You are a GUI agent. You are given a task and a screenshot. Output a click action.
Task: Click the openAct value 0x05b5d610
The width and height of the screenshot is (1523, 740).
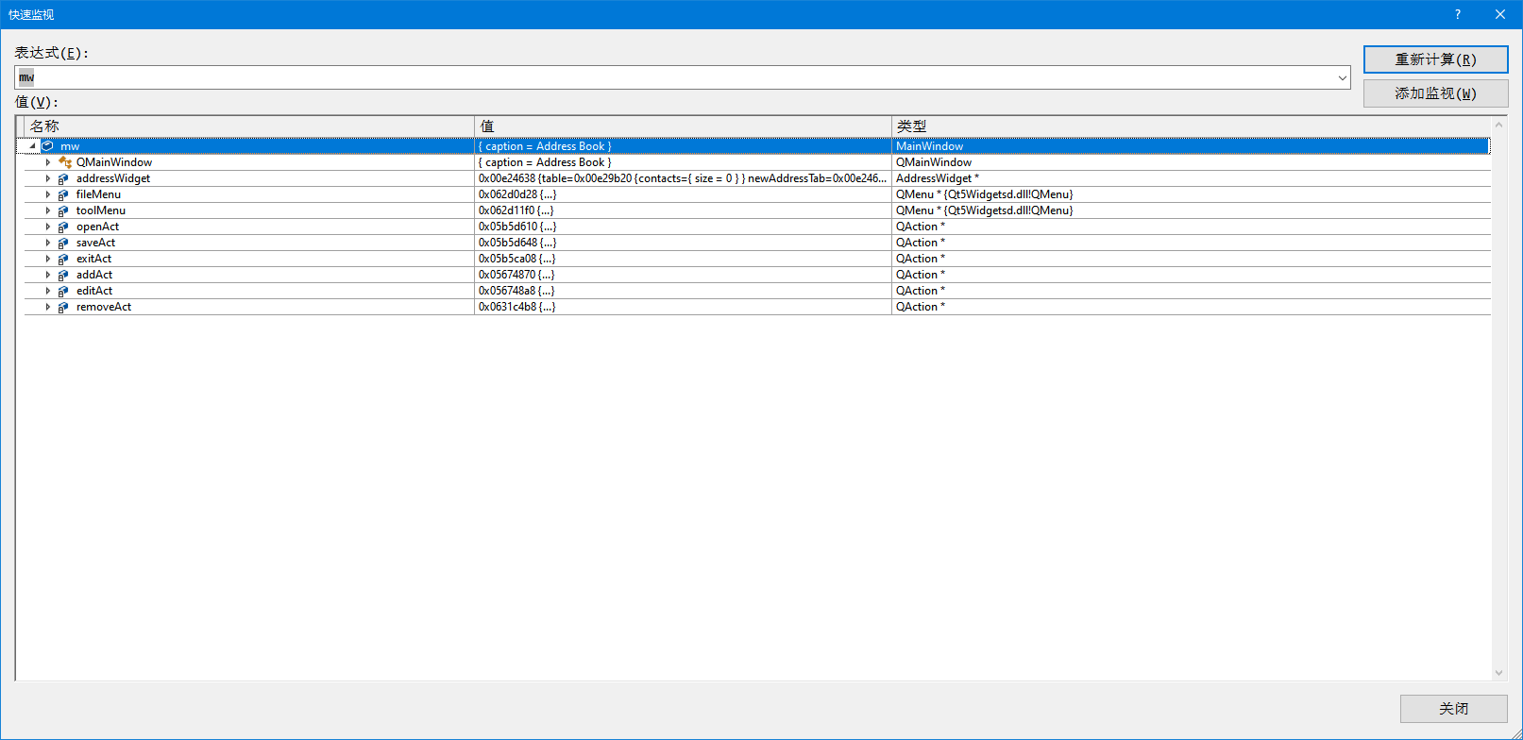coord(517,227)
